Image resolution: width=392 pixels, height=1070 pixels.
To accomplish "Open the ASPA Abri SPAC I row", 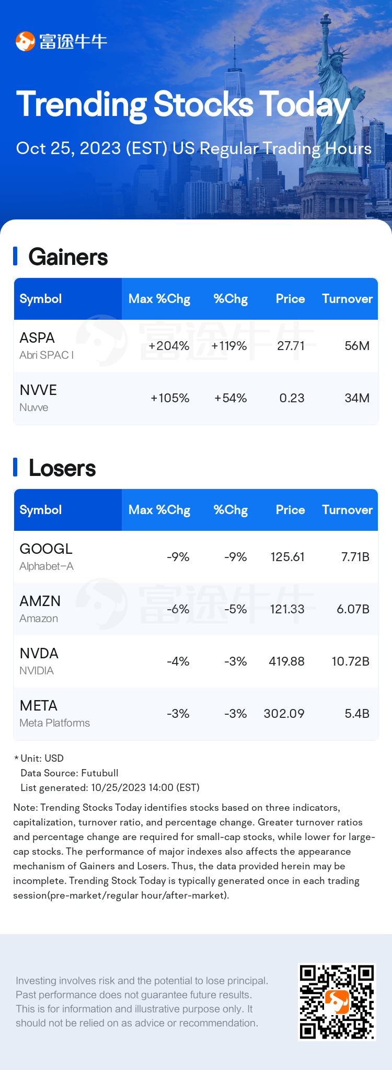I will [x=196, y=346].
